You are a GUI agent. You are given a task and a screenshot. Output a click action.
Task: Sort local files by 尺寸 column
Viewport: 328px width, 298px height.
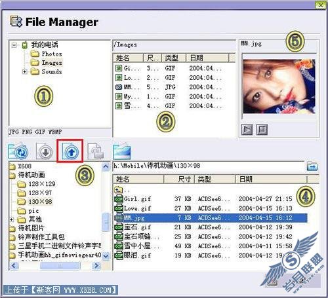[x=179, y=179]
